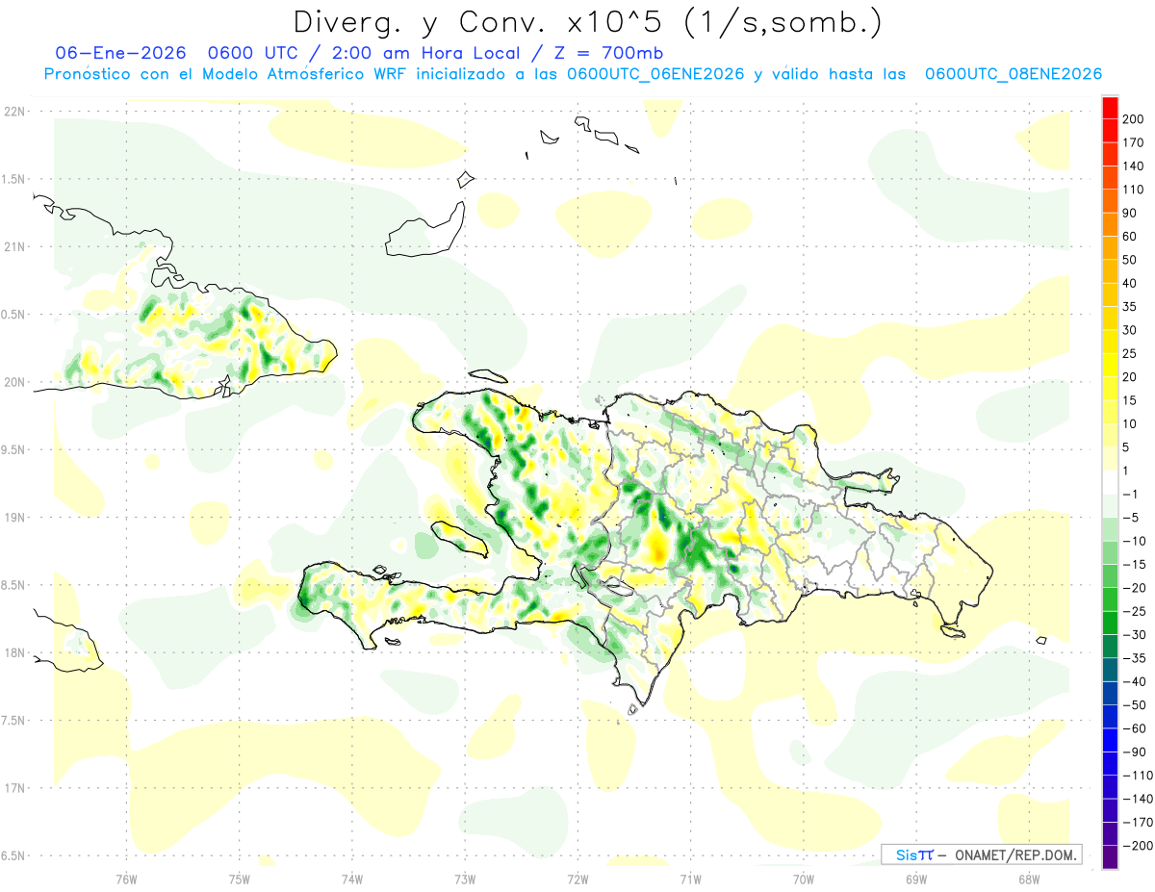1155x892 pixels.
Task: Click color scale value -15
Action: 1134,565
